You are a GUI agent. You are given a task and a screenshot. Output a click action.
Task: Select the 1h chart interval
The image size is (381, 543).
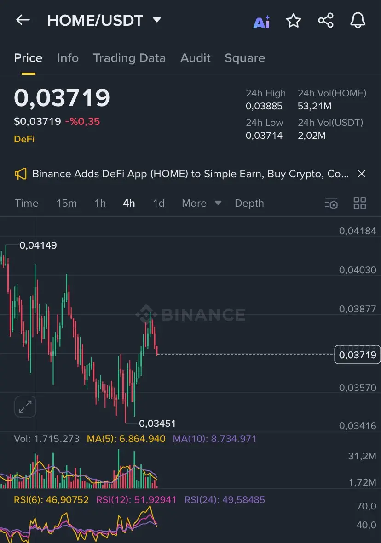[100, 203]
